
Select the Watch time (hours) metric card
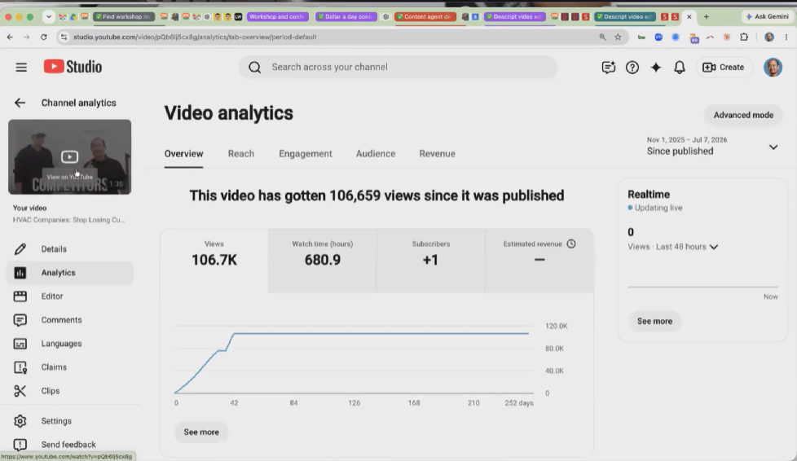pos(323,261)
